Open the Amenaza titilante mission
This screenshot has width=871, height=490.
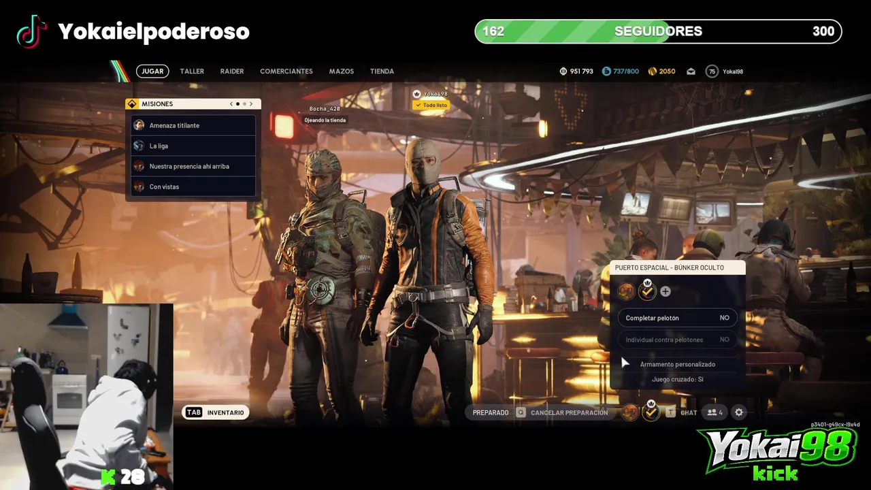click(194, 125)
